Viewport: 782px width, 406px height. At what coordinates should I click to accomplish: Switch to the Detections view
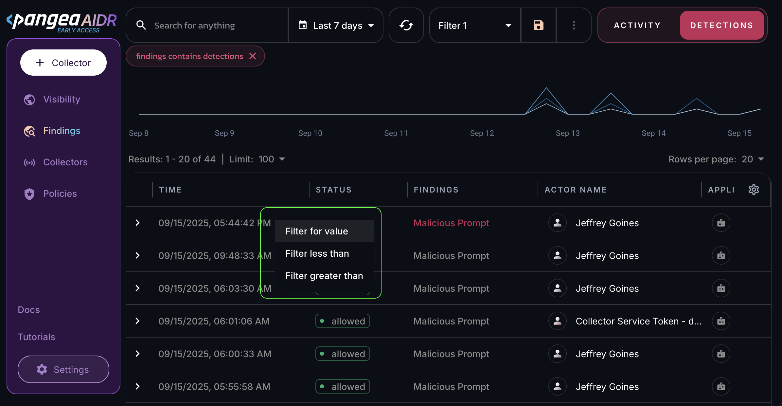point(721,25)
